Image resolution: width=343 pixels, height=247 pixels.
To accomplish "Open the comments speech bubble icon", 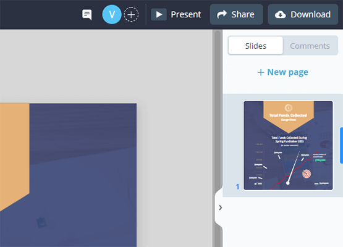I will (87, 15).
